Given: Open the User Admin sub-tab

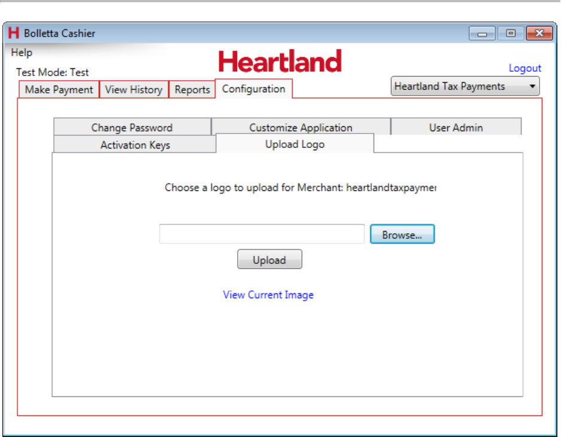Looking at the screenshot, I should click(456, 127).
